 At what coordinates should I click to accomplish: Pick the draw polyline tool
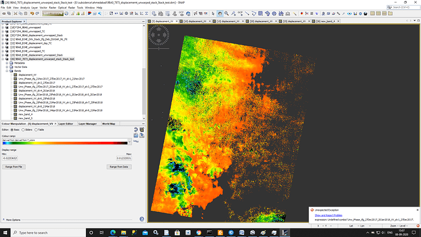point(254,13)
